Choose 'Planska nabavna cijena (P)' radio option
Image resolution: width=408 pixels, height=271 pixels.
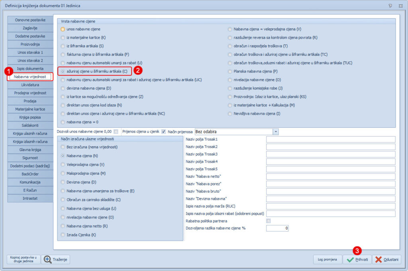click(230, 71)
